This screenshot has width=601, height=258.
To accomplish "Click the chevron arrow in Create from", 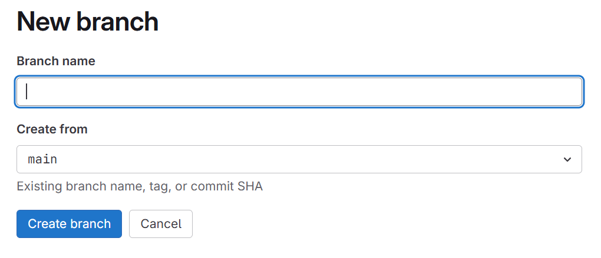I will (x=567, y=159).
